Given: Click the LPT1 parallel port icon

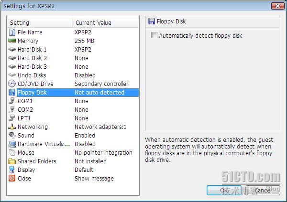Looking at the screenshot, I should [12, 118].
